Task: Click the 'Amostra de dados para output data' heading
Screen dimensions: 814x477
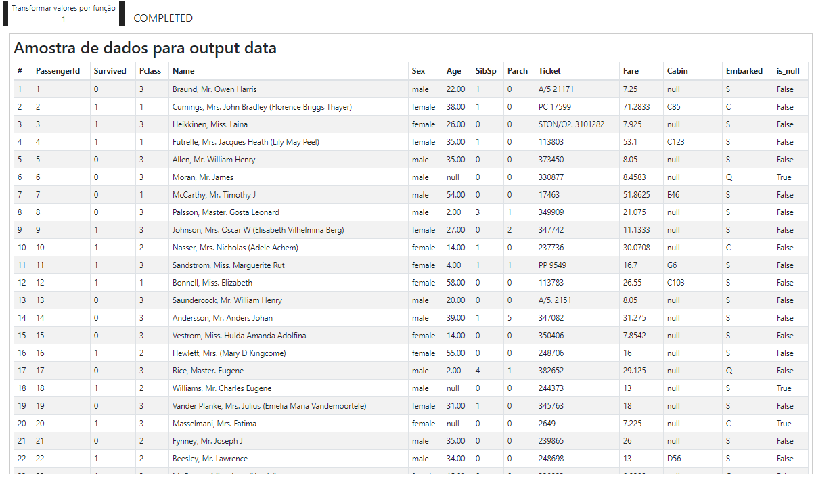Action: tap(145, 48)
